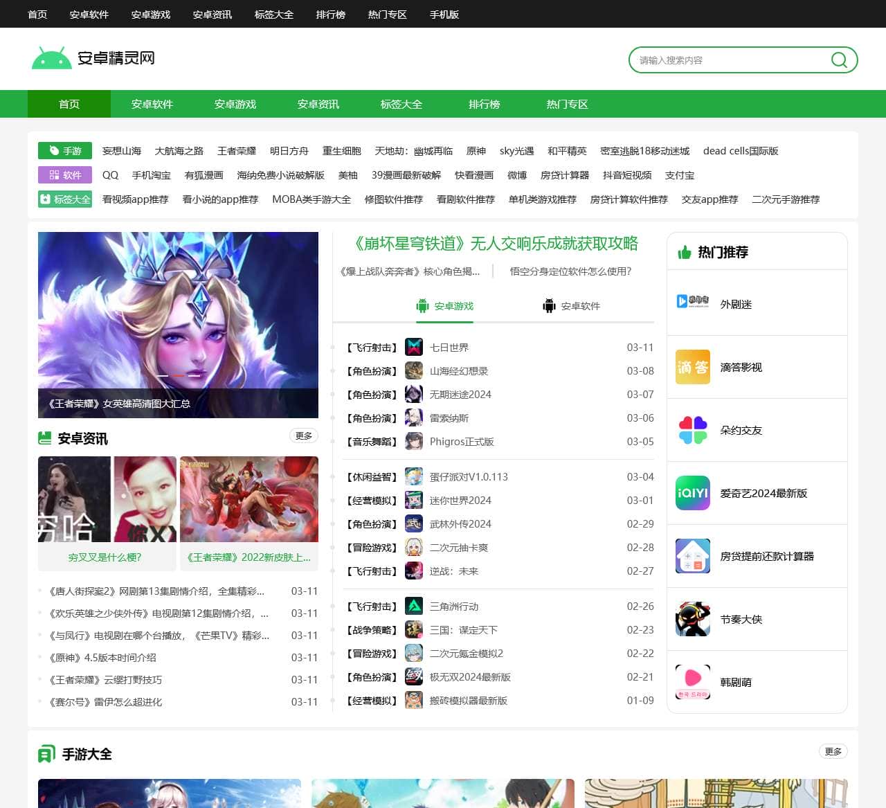The height and width of the screenshot is (808, 886).
Task: Click the 山海经幻想录 game icon
Action: [414, 370]
